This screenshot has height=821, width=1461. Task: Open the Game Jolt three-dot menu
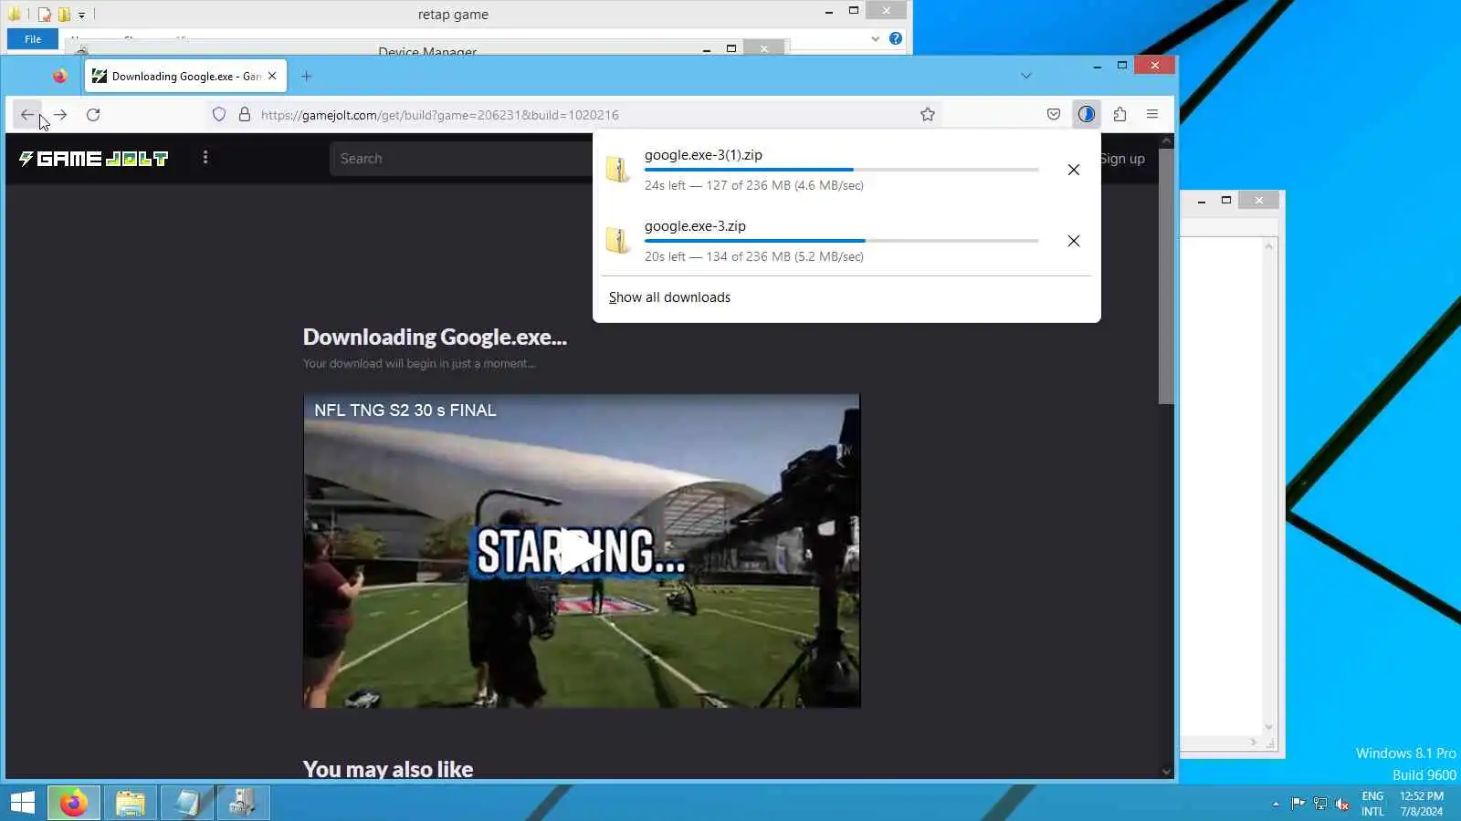(x=205, y=158)
